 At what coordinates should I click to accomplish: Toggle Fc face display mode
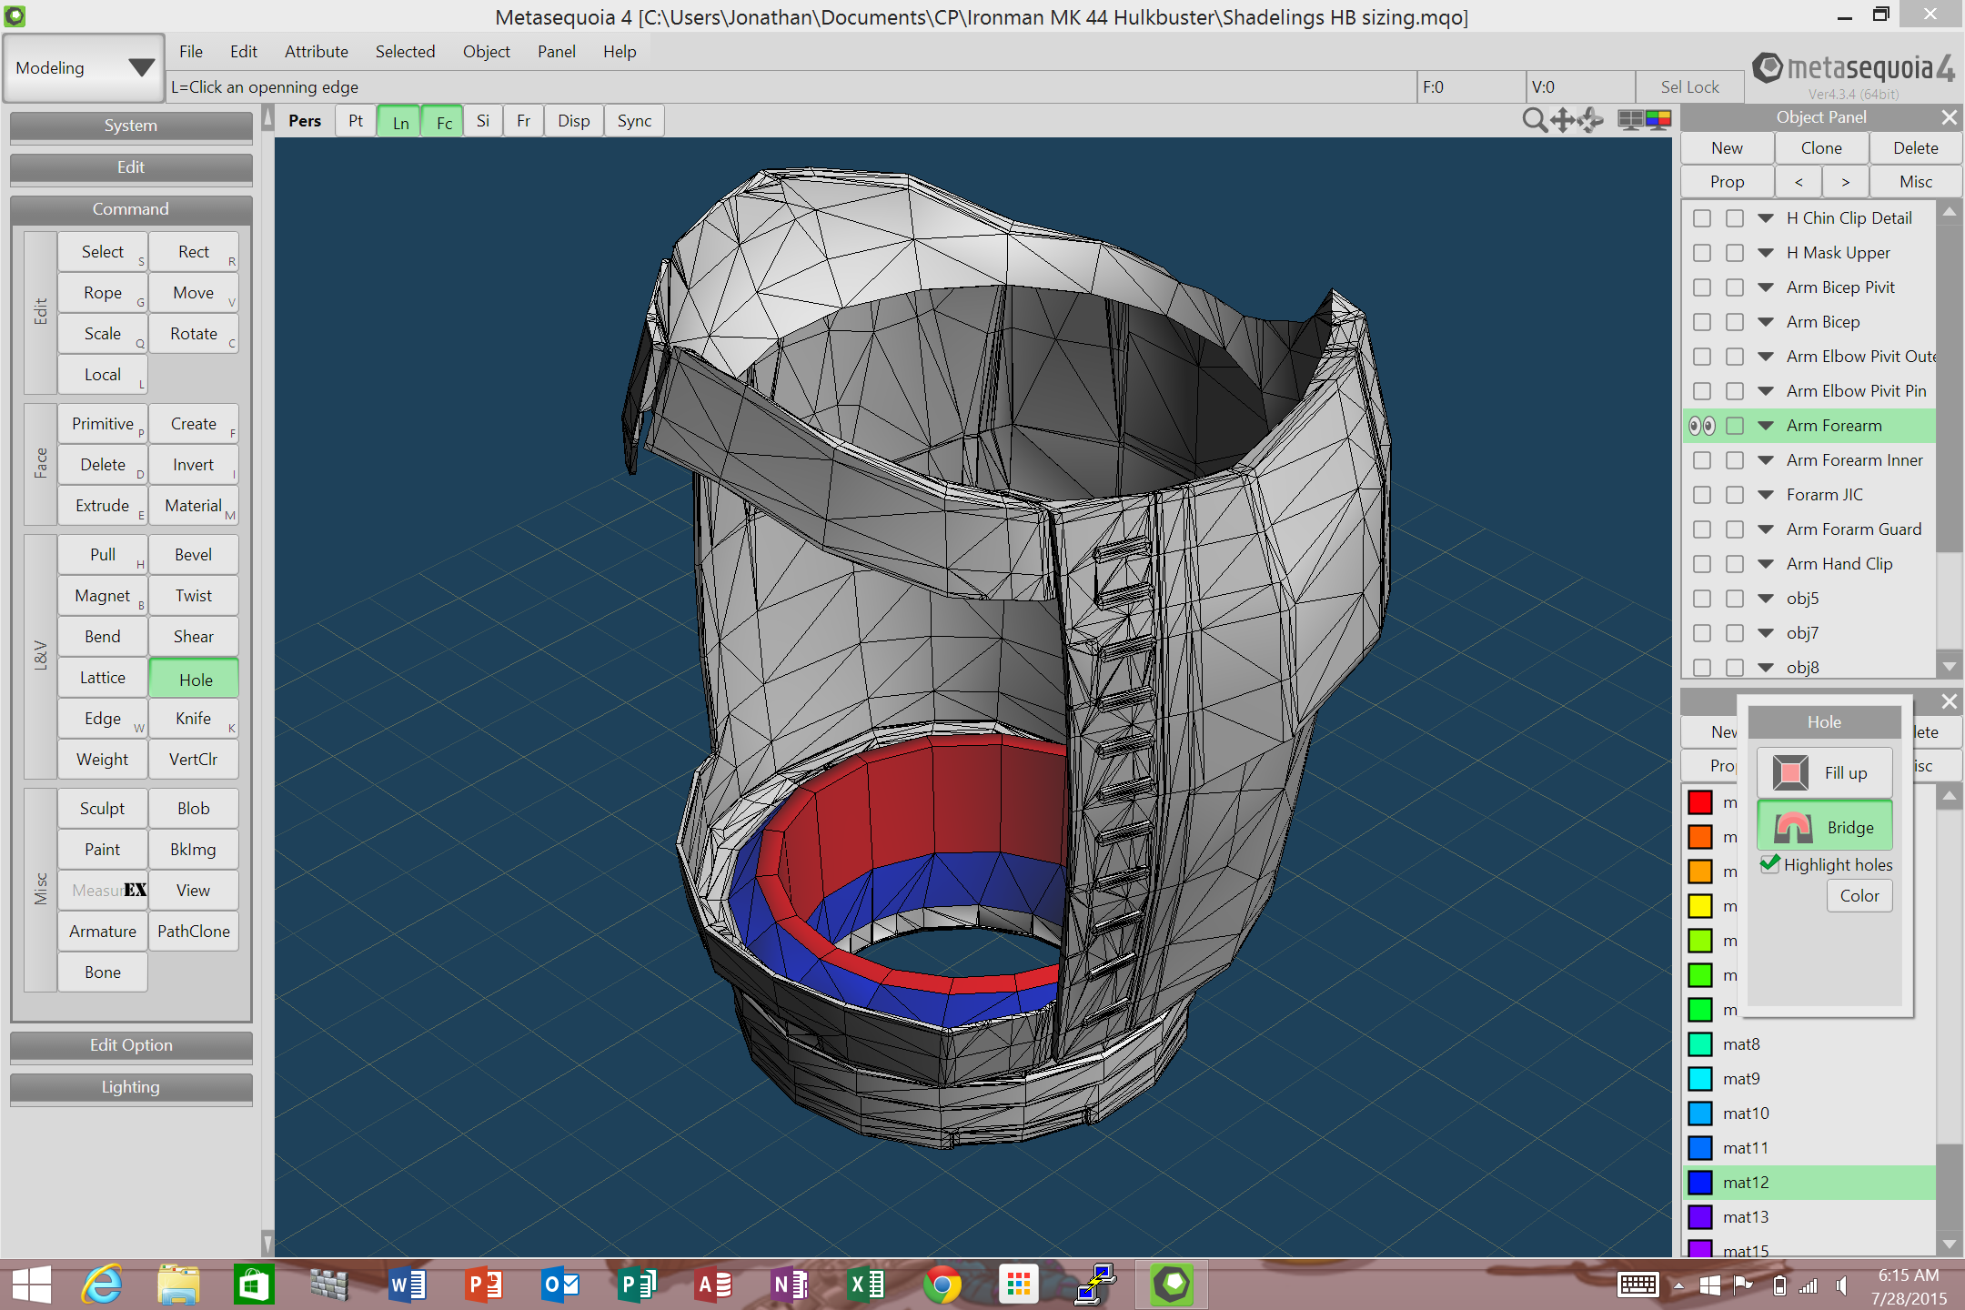(x=444, y=122)
